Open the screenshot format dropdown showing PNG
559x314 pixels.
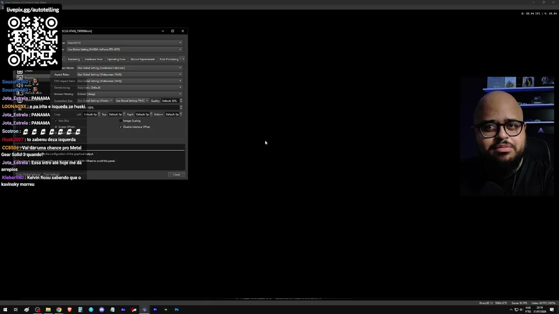tap(132, 101)
